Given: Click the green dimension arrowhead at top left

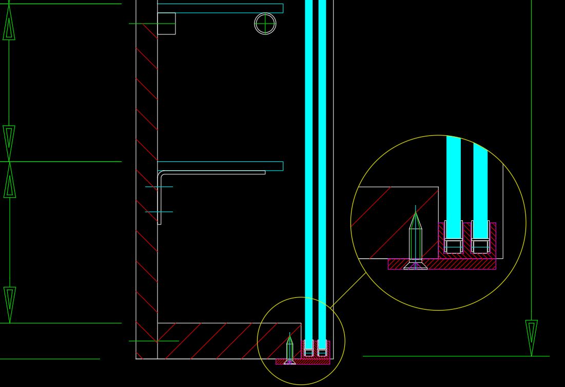Looking at the screenshot, I should click(x=9, y=26).
